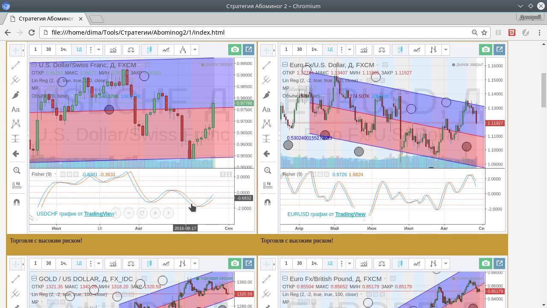
Task: Select candlestick chart style on USDCHF toolbar
Action: (149, 50)
